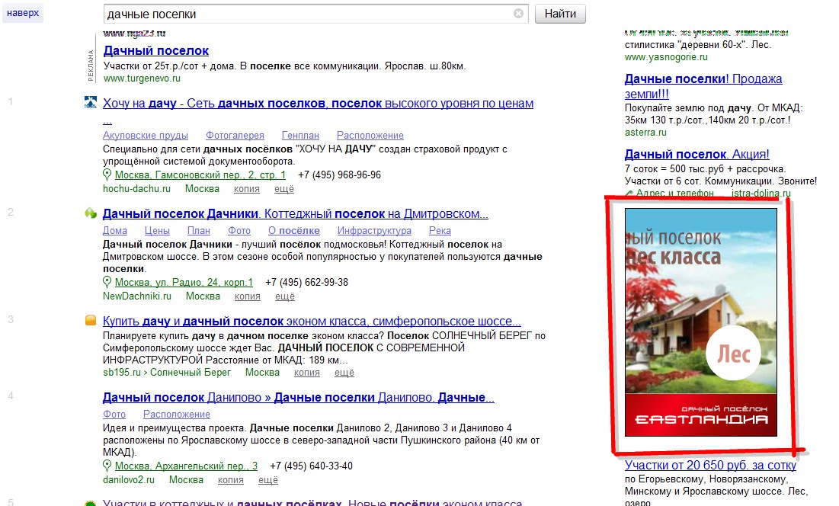The width and height of the screenshot is (839, 506).
Task: Open the Фотогалерея sitelink
Action: click(235, 136)
